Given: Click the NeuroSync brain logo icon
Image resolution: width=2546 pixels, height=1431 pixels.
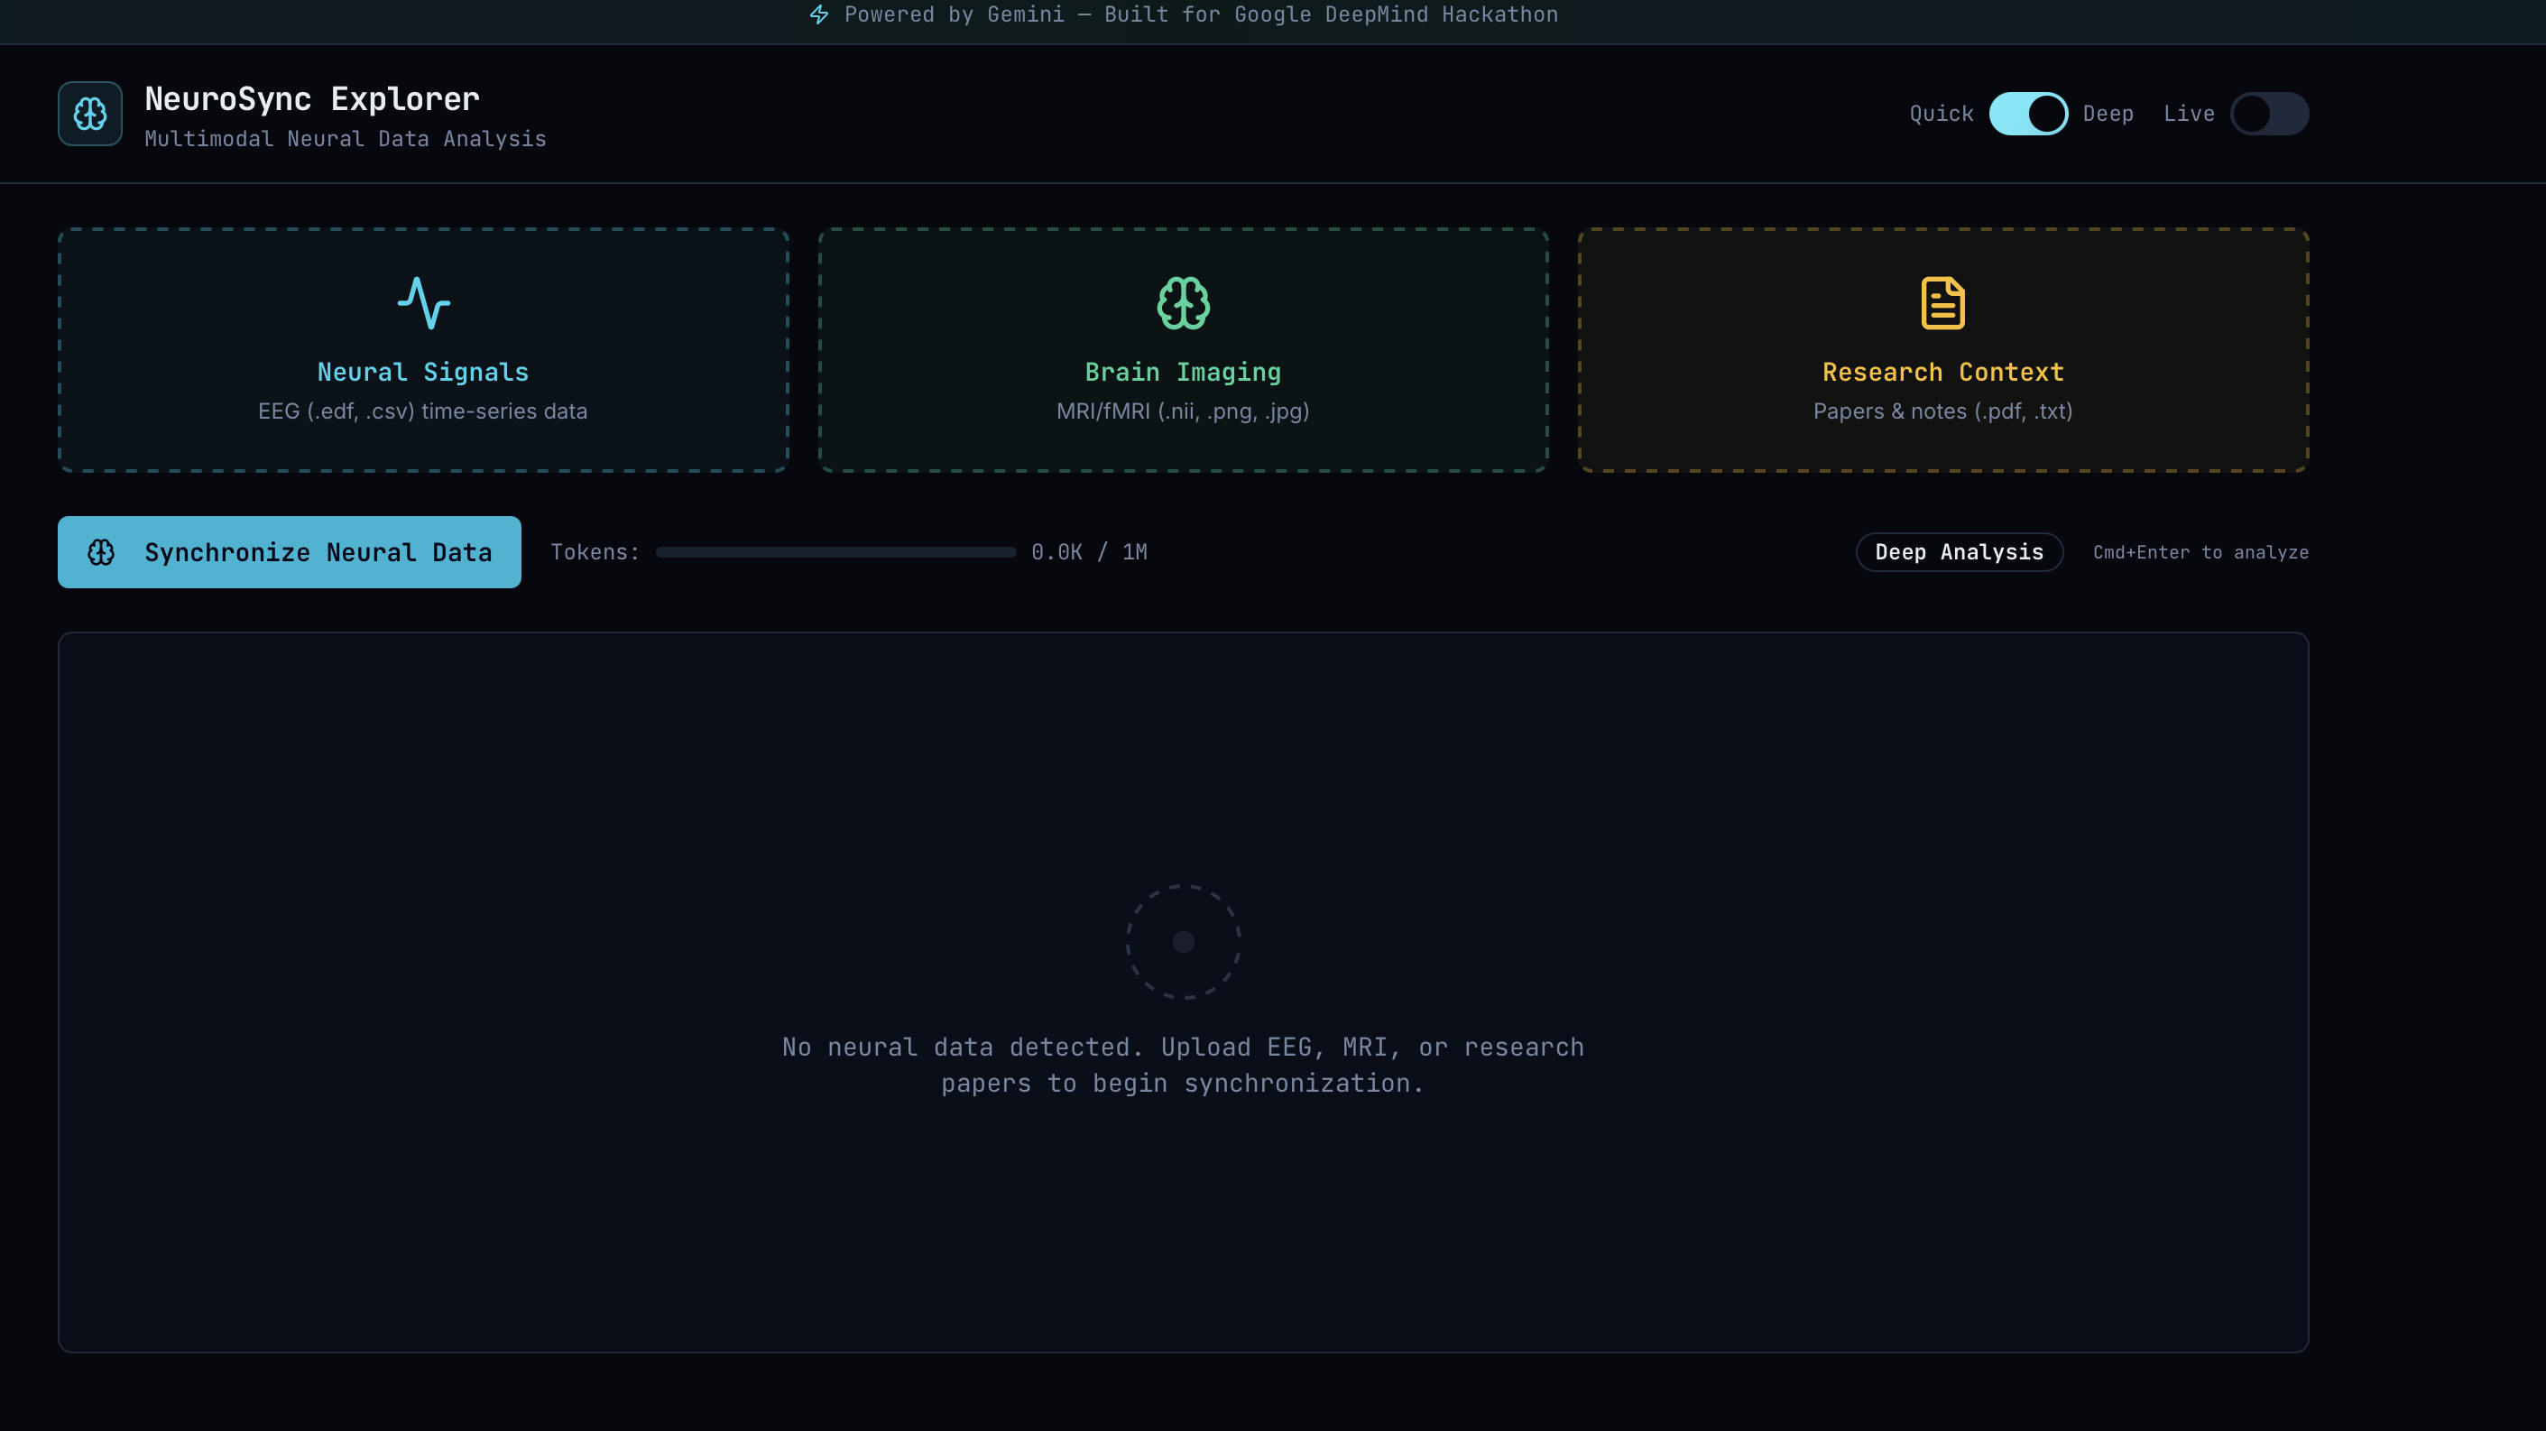Looking at the screenshot, I should tap(90, 114).
